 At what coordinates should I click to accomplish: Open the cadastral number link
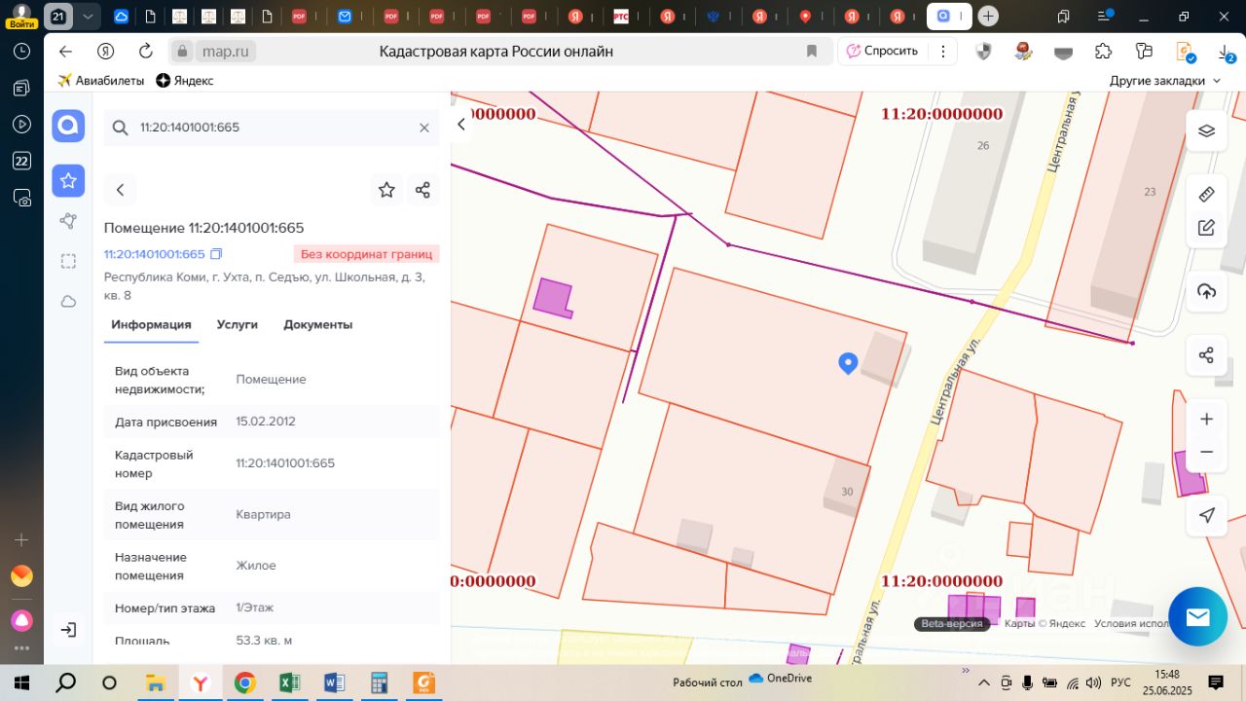coord(155,254)
